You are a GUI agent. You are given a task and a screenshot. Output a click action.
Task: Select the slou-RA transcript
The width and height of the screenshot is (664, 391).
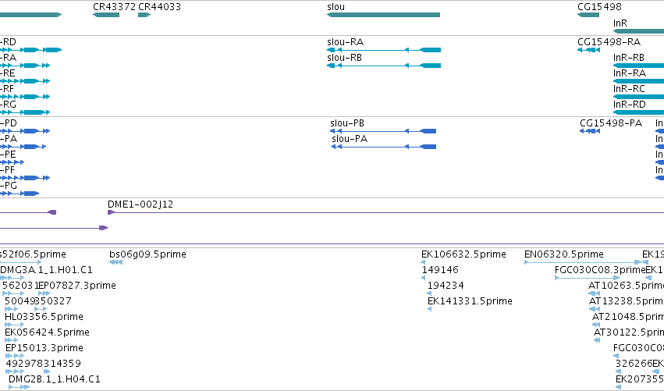coord(384,50)
